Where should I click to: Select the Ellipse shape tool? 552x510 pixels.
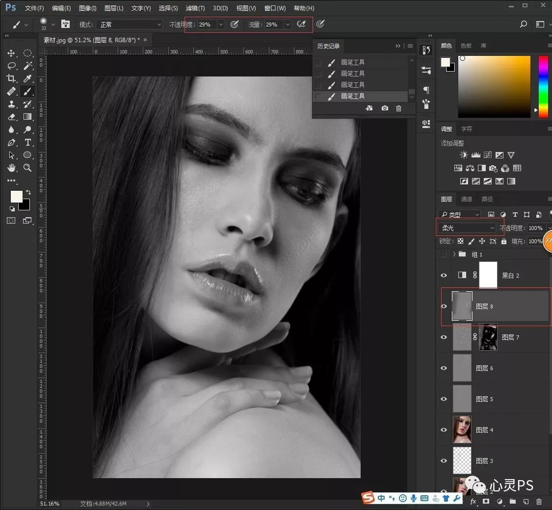tap(27, 155)
